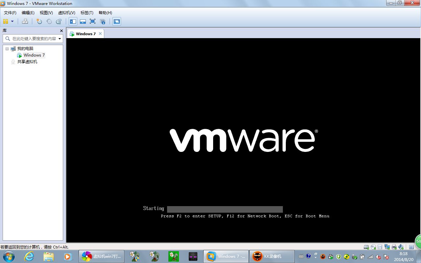
Task: Click the network adapter status icon
Action: [387, 247]
